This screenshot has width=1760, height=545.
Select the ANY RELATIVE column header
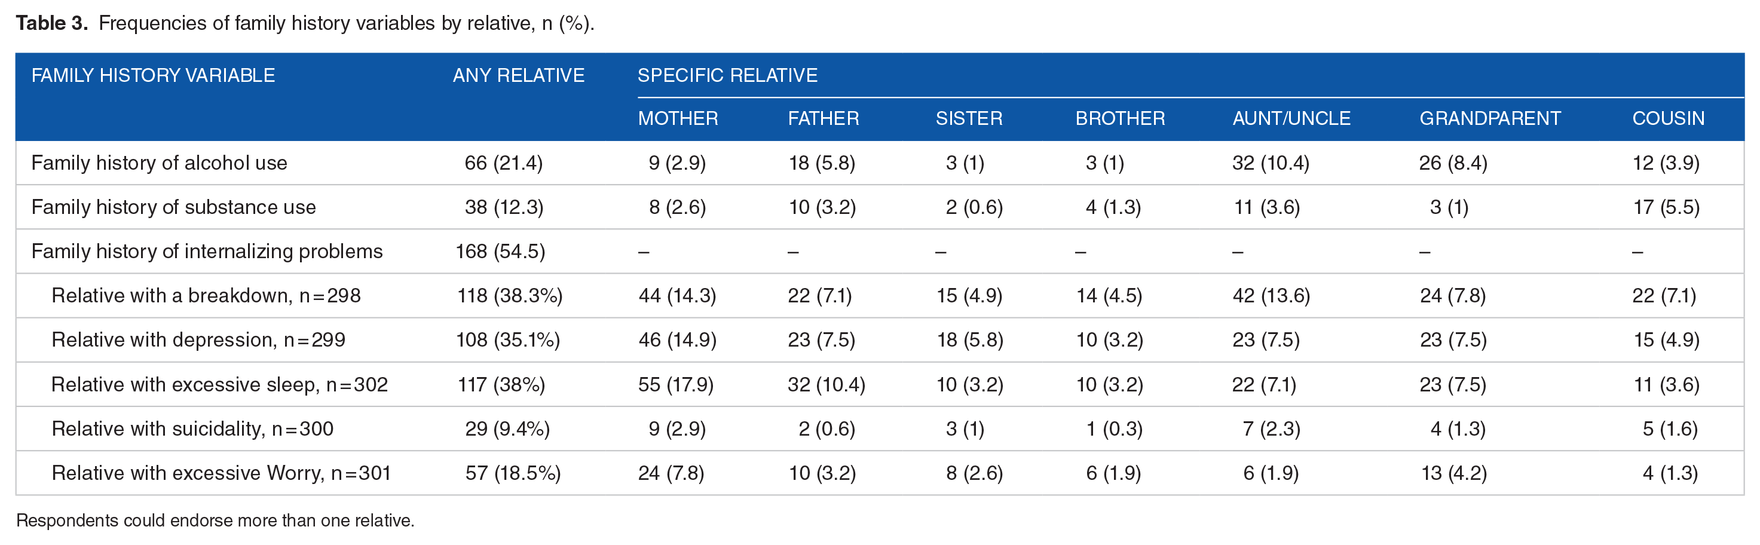coord(519,75)
